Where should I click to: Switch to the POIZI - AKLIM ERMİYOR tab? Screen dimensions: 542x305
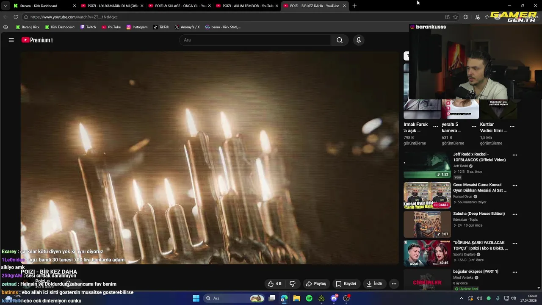point(247,6)
